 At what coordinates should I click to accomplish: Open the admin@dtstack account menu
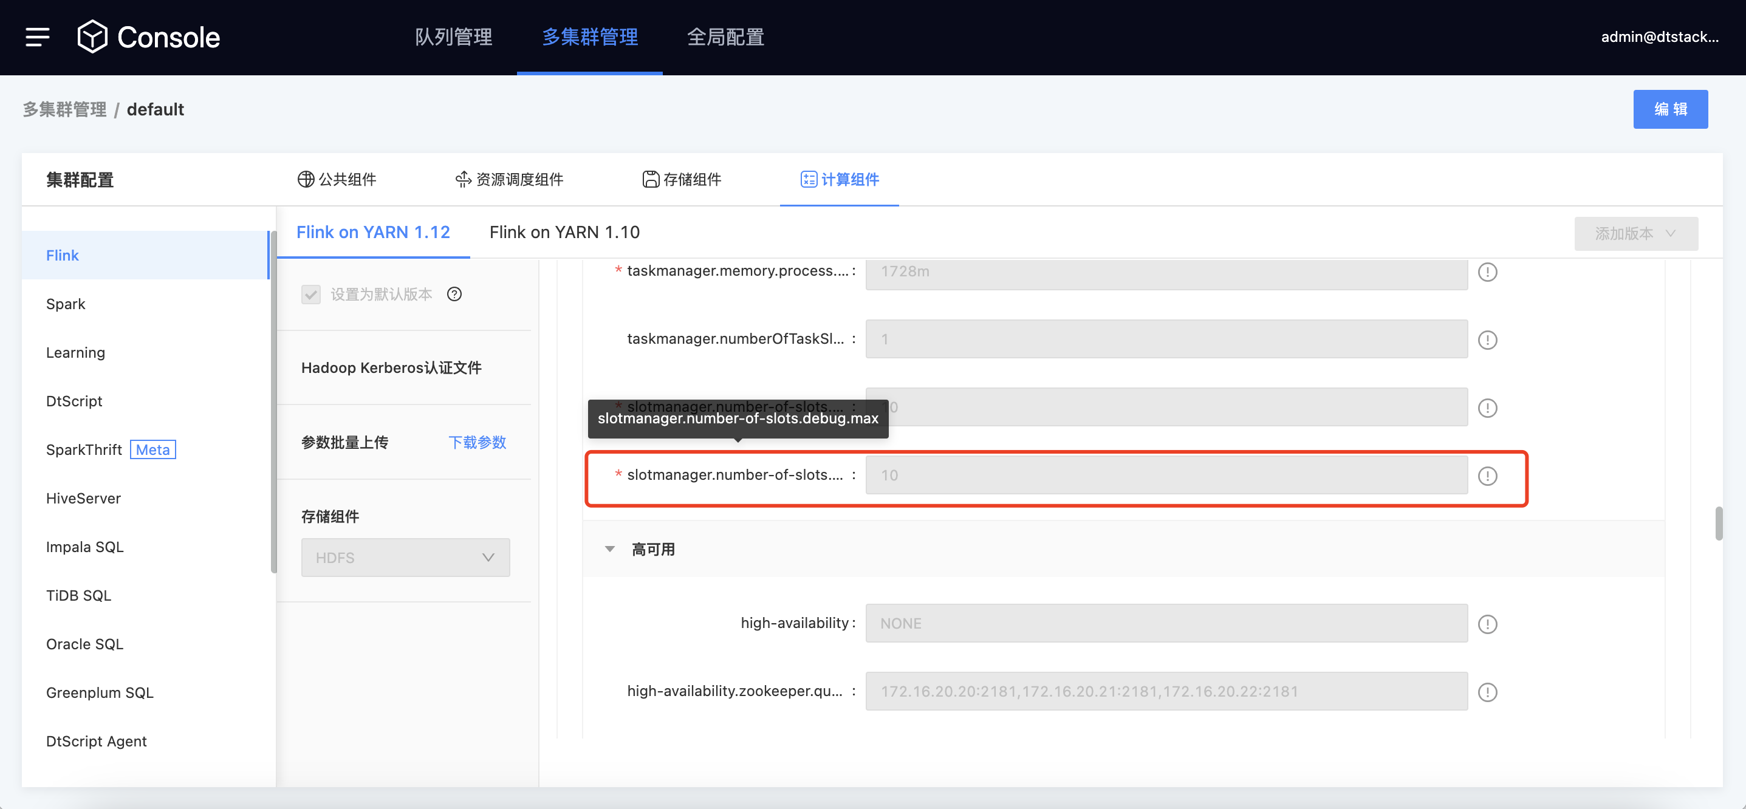coord(1659,36)
